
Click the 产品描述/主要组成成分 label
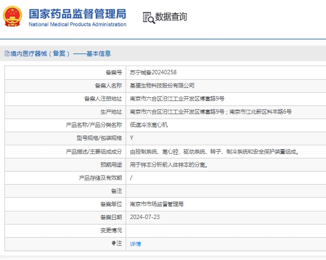(x=94, y=152)
